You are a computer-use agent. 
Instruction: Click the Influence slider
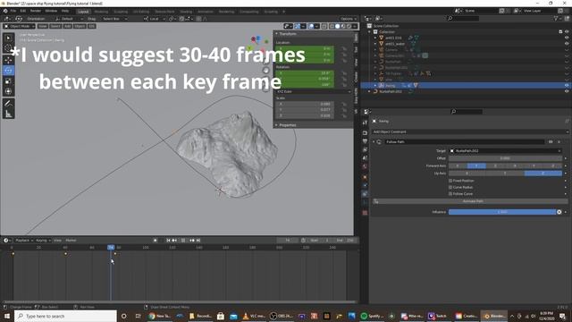coord(502,212)
